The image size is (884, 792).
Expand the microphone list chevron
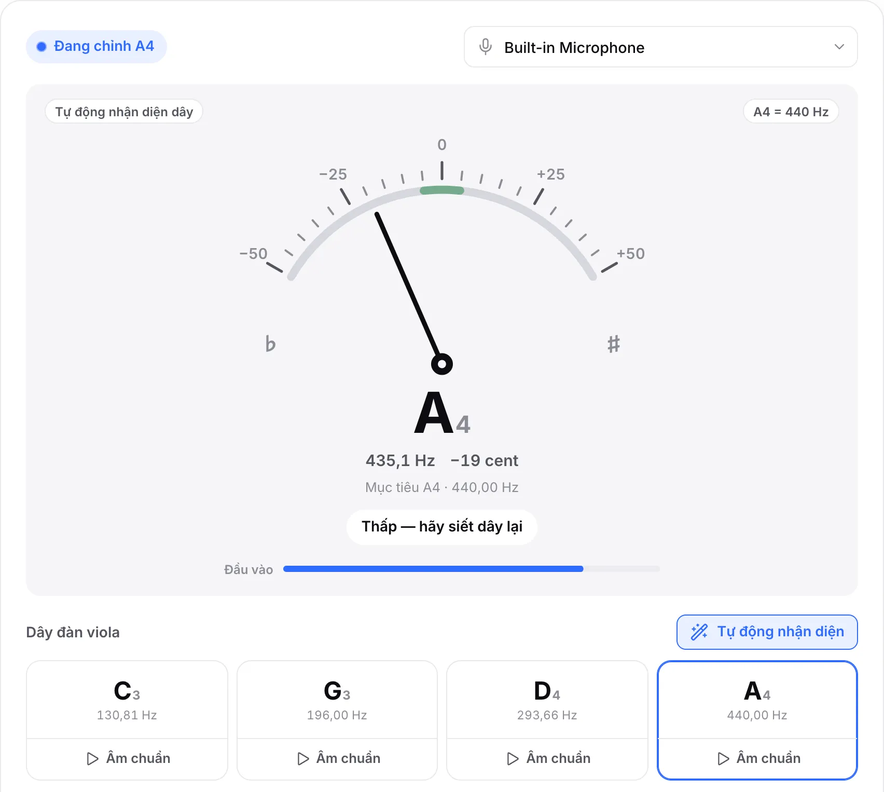coord(839,47)
